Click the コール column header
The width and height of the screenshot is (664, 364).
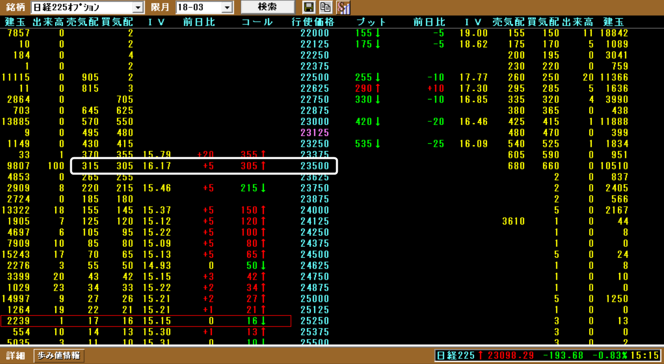[257, 22]
